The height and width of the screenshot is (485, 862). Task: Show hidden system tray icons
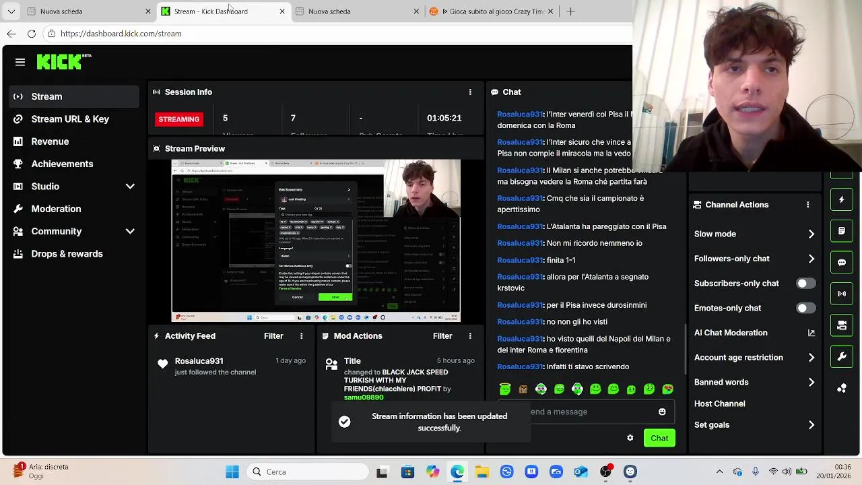tap(719, 472)
